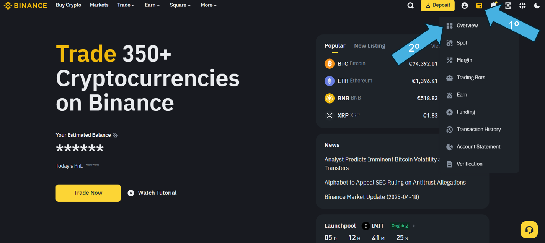The image size is (545, 243).
Task: Click the BTC Bitcoin price row
Action: tap(381, 63)
